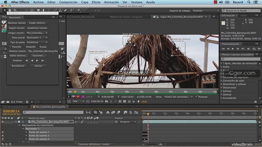
Task: Toggle visibility of Punto de rastreo 2
Action: point(3,136)
